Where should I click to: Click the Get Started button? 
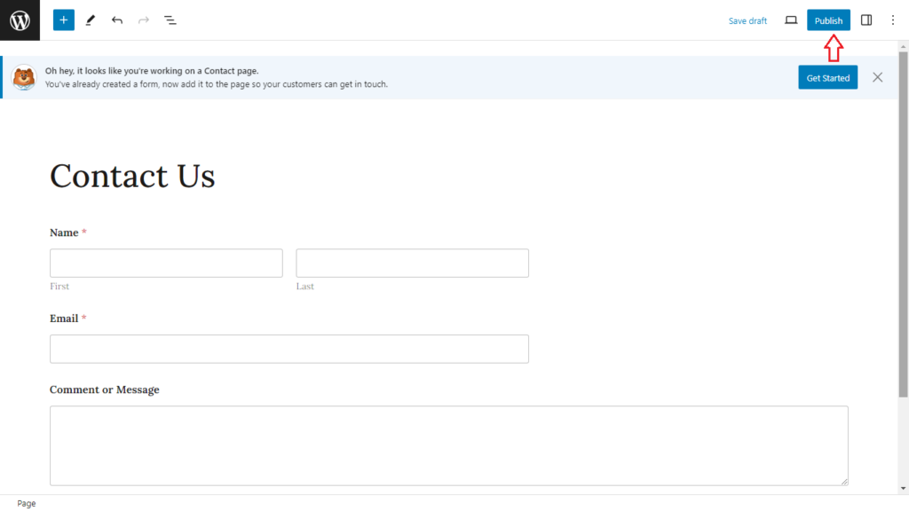point(827,78)
